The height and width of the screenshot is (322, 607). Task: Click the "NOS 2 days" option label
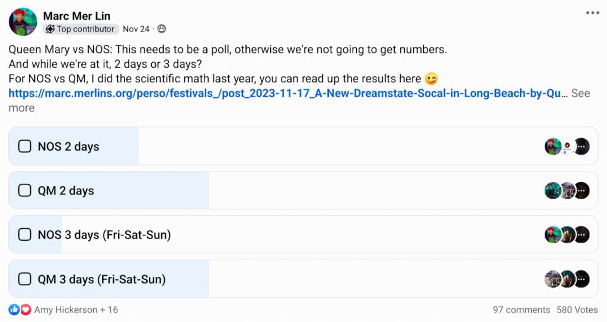[x=69, y=146]
